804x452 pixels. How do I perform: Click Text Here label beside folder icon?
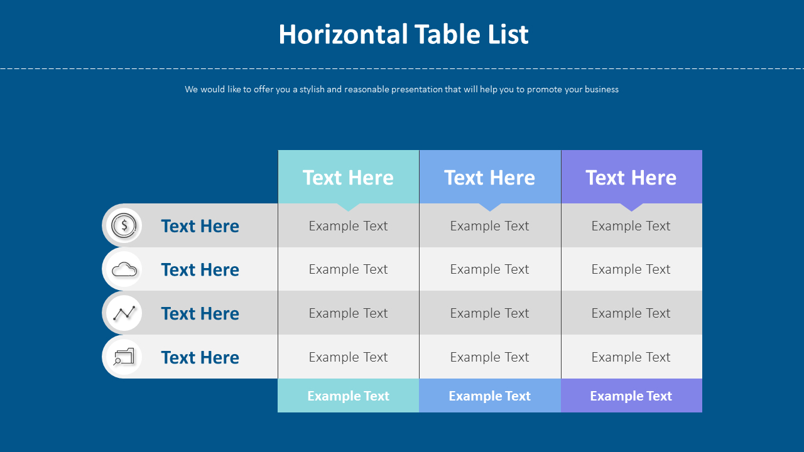[x=200, y=357]
